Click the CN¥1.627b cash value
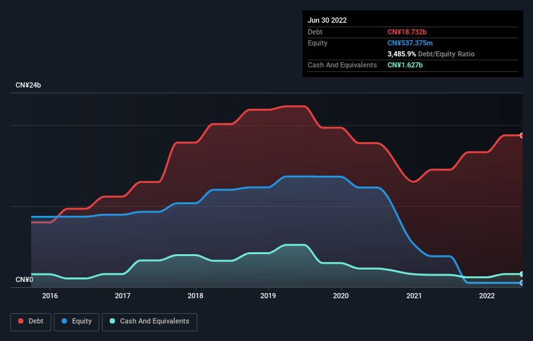This screenshot has height=341, width=533. pos(405,65)
